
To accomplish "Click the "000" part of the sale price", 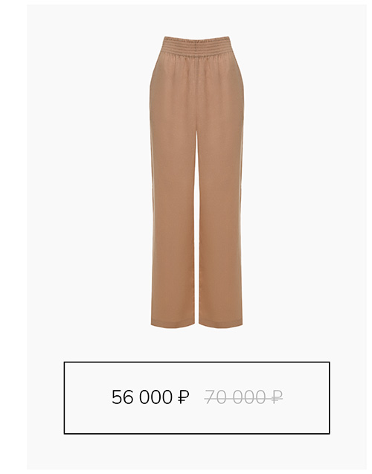I will coord(156,397).
